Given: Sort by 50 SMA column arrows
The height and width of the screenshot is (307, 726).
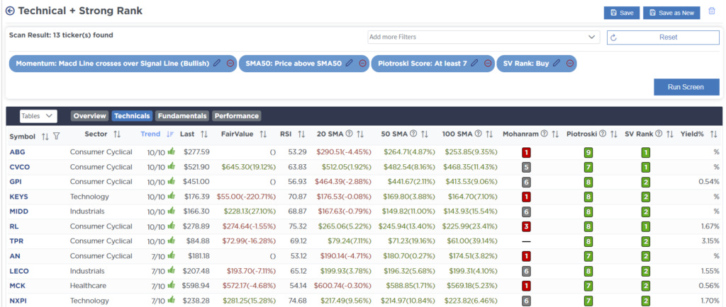Looking at the screenshot, I should (425, 134).
